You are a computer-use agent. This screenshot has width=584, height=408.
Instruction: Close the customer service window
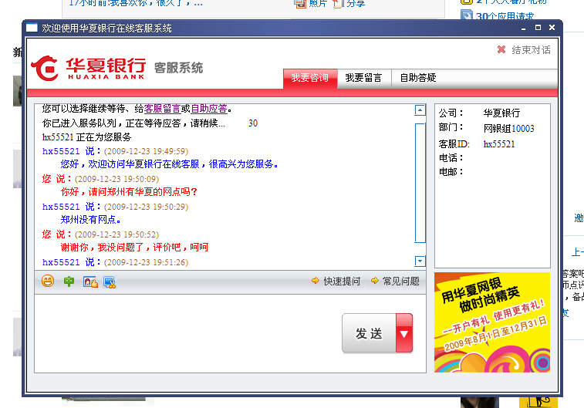tap(552, 28)
